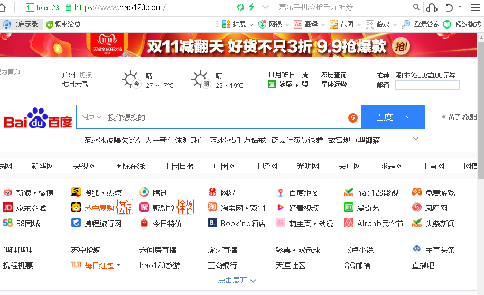Image resolution: width=484 pixels, height=295 pixels.
Task: Open 光明网 in news tab row
Action: click(x=308, y=166)
